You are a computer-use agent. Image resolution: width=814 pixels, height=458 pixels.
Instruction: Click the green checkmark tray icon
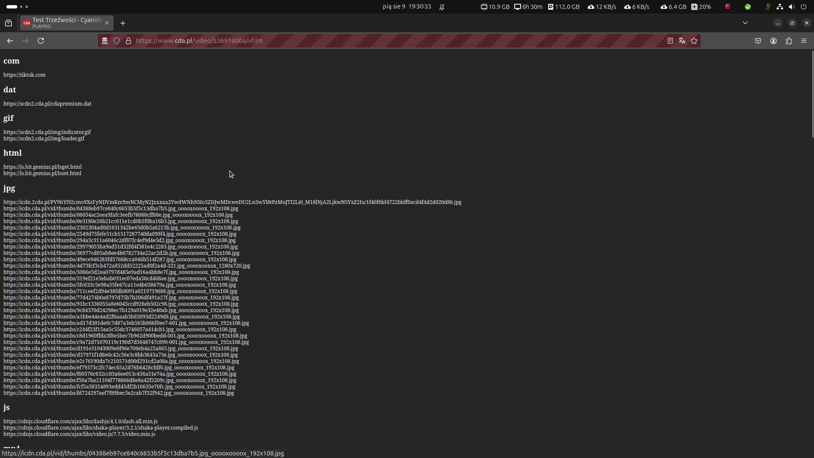tap(748, 7)
